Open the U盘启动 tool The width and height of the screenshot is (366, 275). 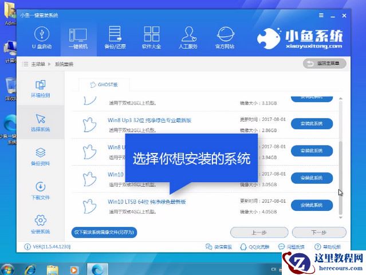pyautogui.click(x=42, y=38)
